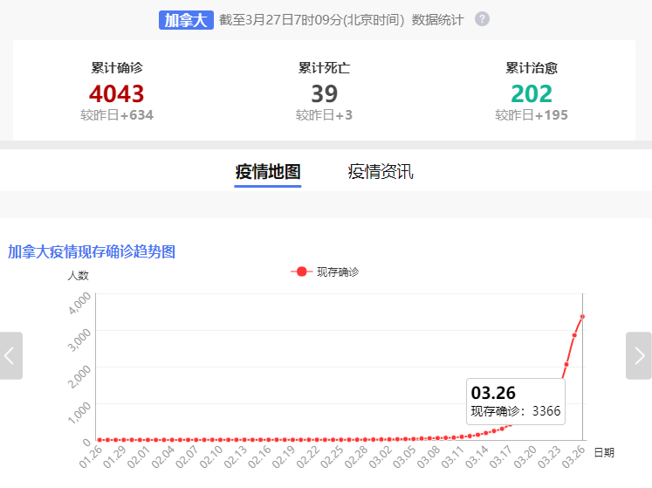Click the 截至3月27日 timestamp text

coord(340,20)
